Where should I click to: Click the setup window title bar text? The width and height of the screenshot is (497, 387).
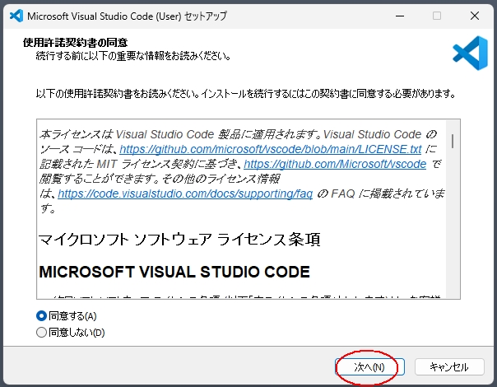point(128,16)
